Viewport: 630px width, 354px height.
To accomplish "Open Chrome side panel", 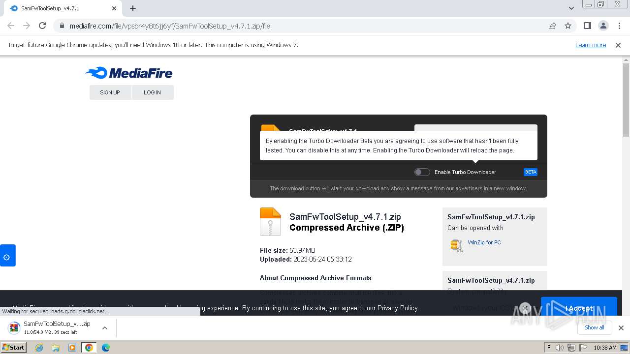I will [587, 26].
